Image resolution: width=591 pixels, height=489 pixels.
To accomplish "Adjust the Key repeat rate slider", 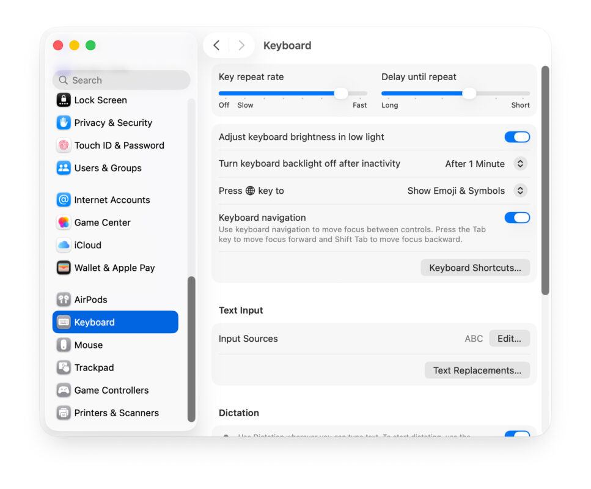I will coord(340,93).
